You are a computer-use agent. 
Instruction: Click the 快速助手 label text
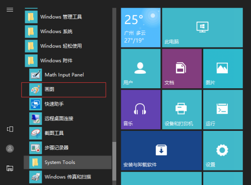(x=54, y=104)
